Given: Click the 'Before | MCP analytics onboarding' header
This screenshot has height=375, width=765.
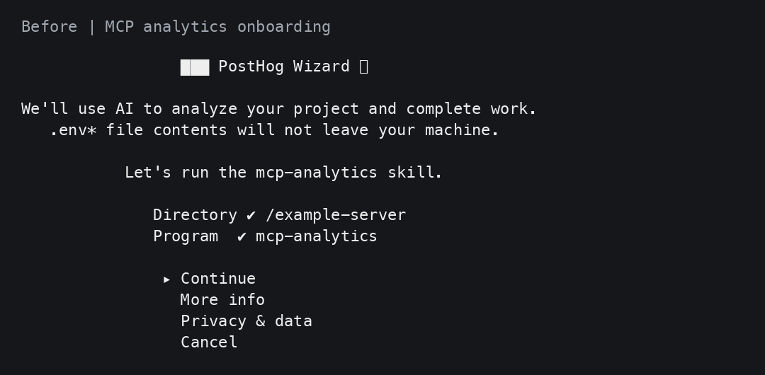Looking at the screenshot, I should (x=176, y=26).
